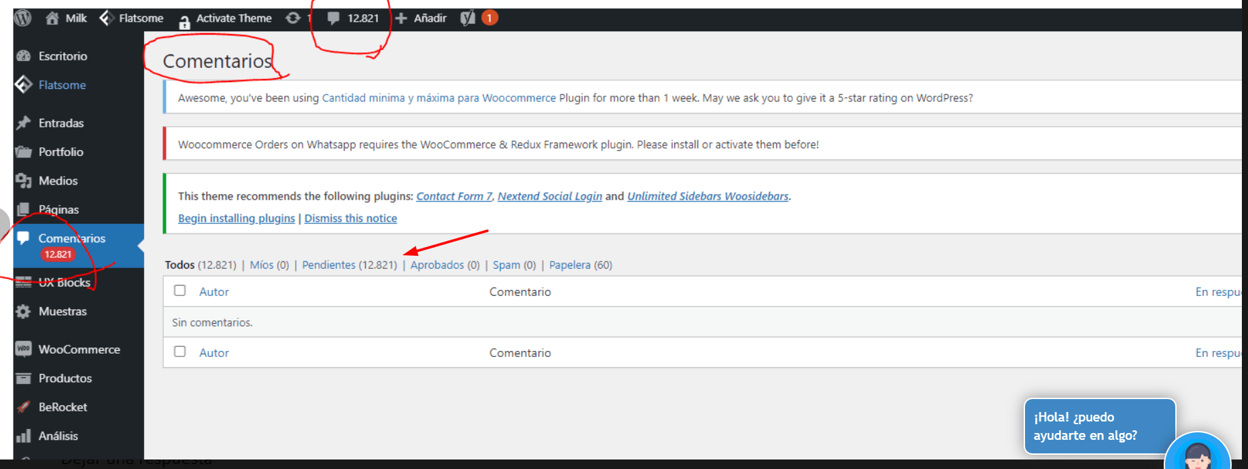Select the Spam comments filter
1248x469 pixels.
click(506, 265)
